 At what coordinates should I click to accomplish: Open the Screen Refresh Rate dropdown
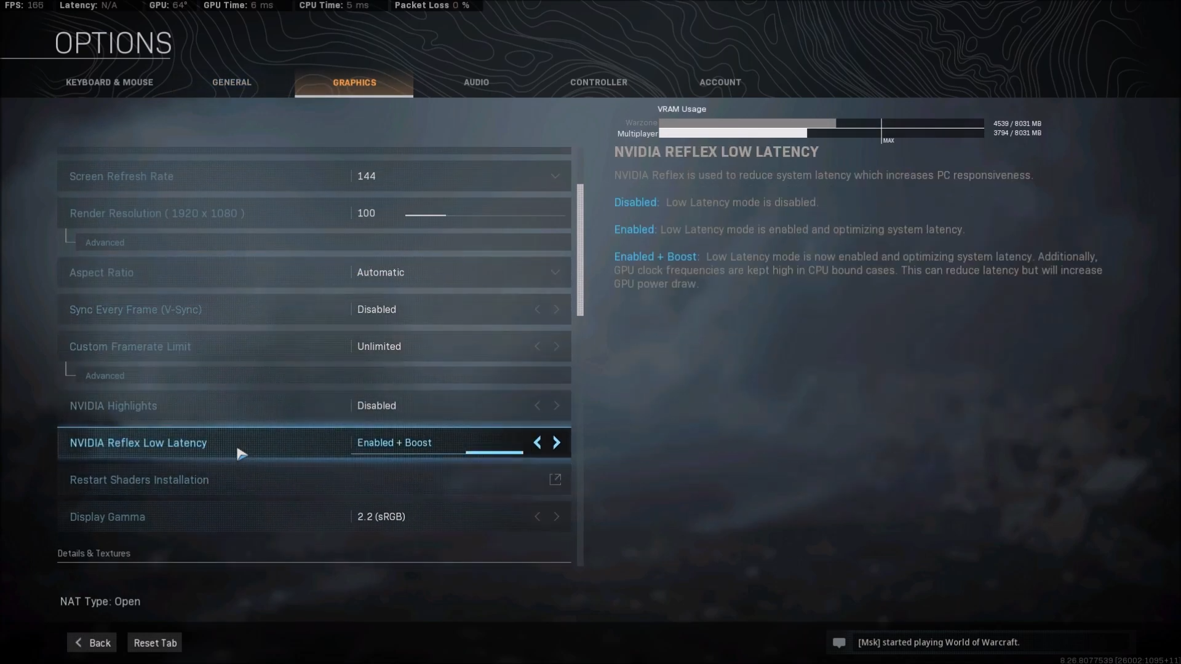coord(557,176)
